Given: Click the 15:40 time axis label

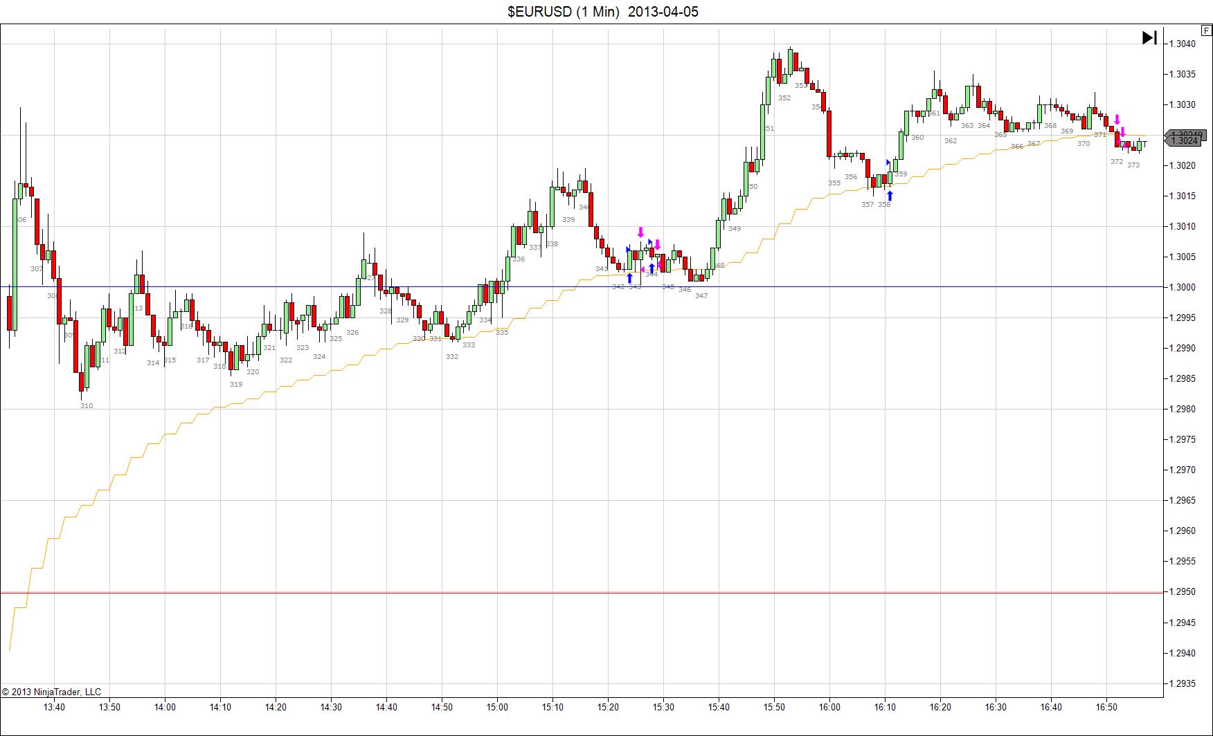Looking at the screenshot, I should point(719,707).
